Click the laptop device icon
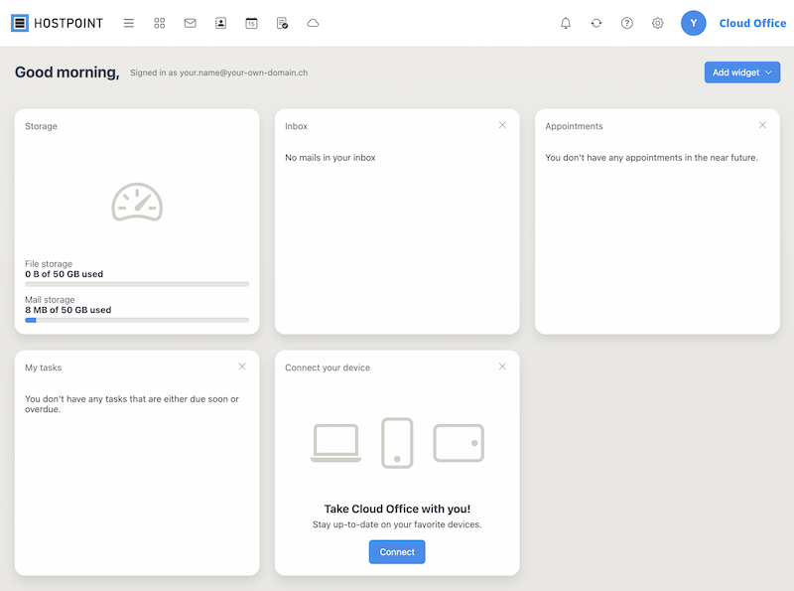 tap(335, 443)
